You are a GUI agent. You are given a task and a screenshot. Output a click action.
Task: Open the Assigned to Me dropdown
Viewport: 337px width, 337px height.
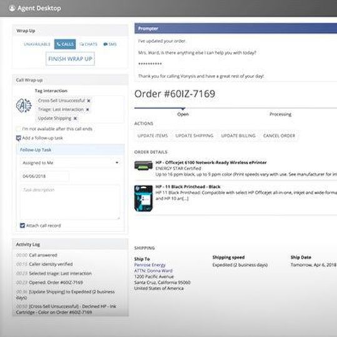click(71, 163)
